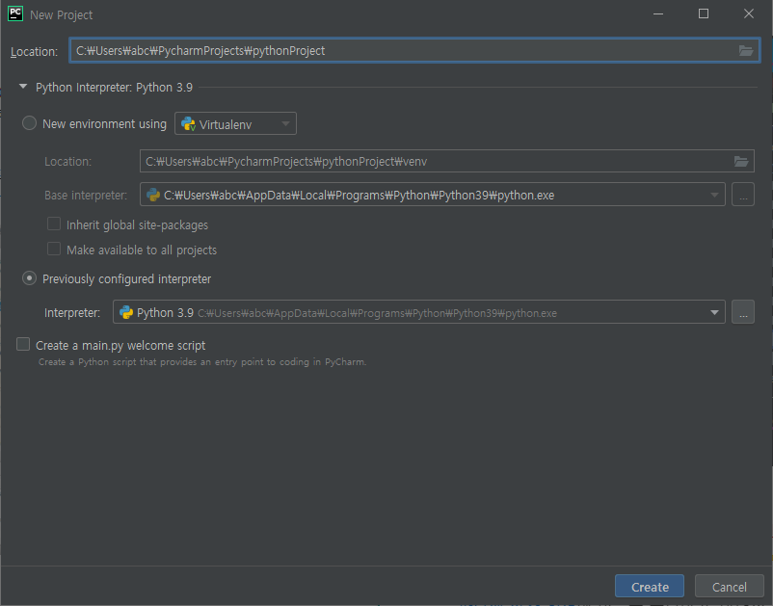Screen dimensions: 773x606
Task: Enable Inherit global site-packages
Action: [54, 224]
